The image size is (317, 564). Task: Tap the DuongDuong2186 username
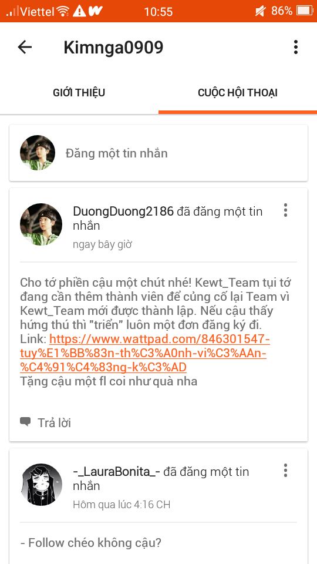click(123, 211)
